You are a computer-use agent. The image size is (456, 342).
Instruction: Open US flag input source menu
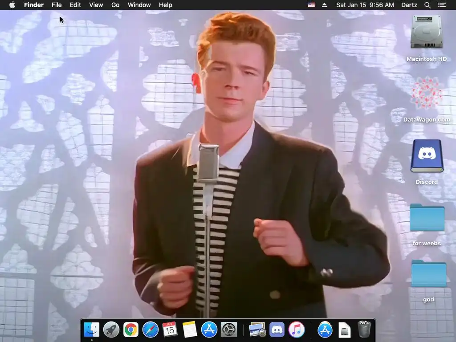(311, 5)
